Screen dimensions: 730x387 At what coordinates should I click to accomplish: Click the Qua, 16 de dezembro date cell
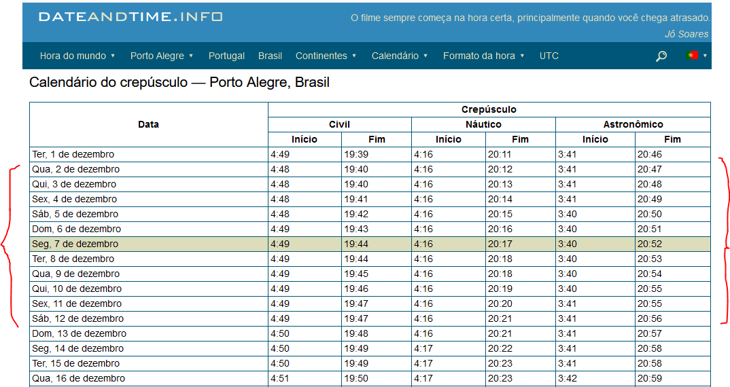[x=148, y=378]
